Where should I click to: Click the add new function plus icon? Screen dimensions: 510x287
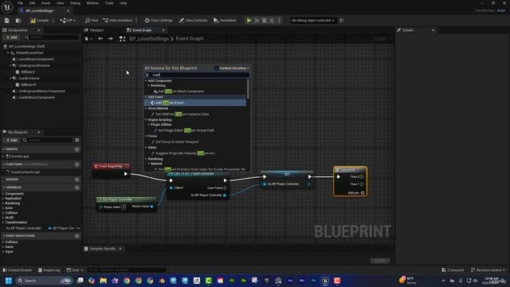[x=77, y=164]
